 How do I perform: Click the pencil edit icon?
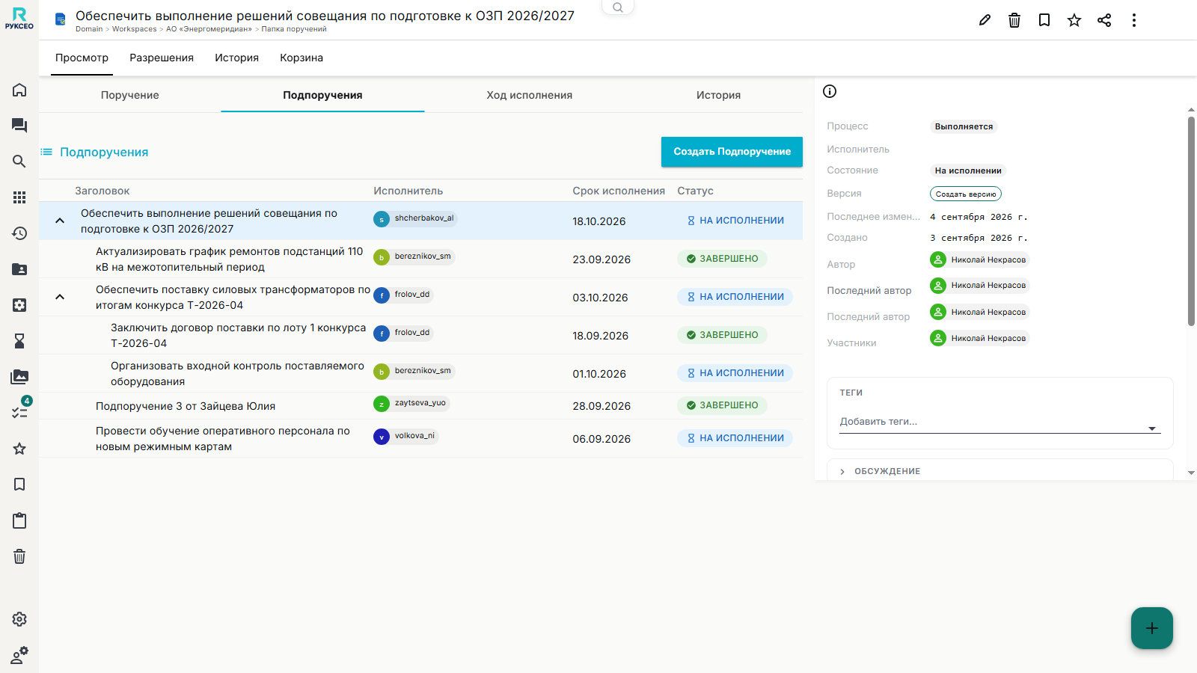point(985,20)
